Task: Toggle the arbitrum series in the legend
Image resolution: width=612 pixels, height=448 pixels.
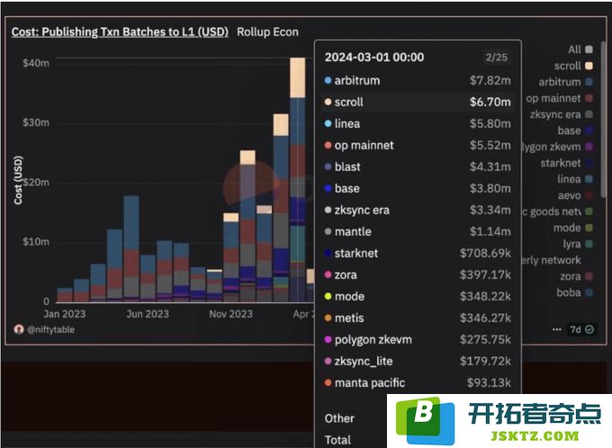Action: (x=565, y=82)
